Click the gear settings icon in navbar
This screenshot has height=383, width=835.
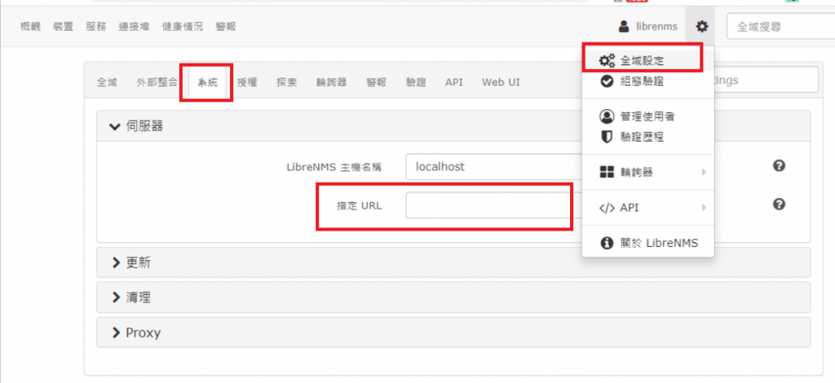coord(701,27)
